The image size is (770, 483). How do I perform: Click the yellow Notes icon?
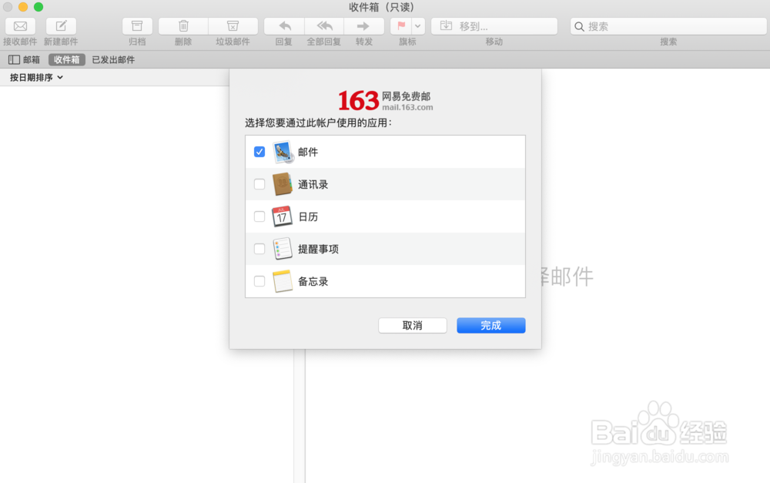pyautogui.click(x=283, y=281)
